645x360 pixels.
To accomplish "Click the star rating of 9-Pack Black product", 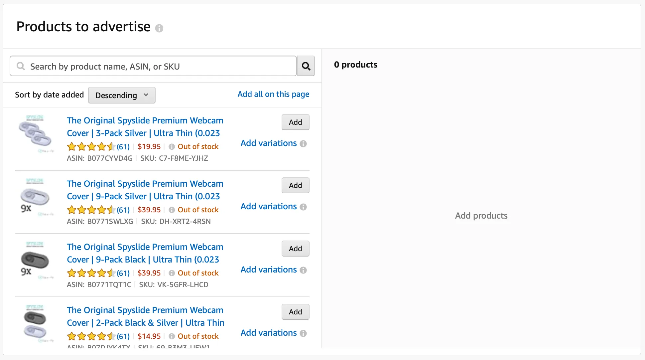I will [x=91, y=273].
